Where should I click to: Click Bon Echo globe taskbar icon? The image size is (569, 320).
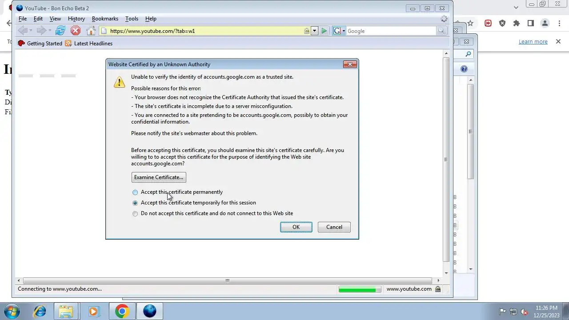149,311
